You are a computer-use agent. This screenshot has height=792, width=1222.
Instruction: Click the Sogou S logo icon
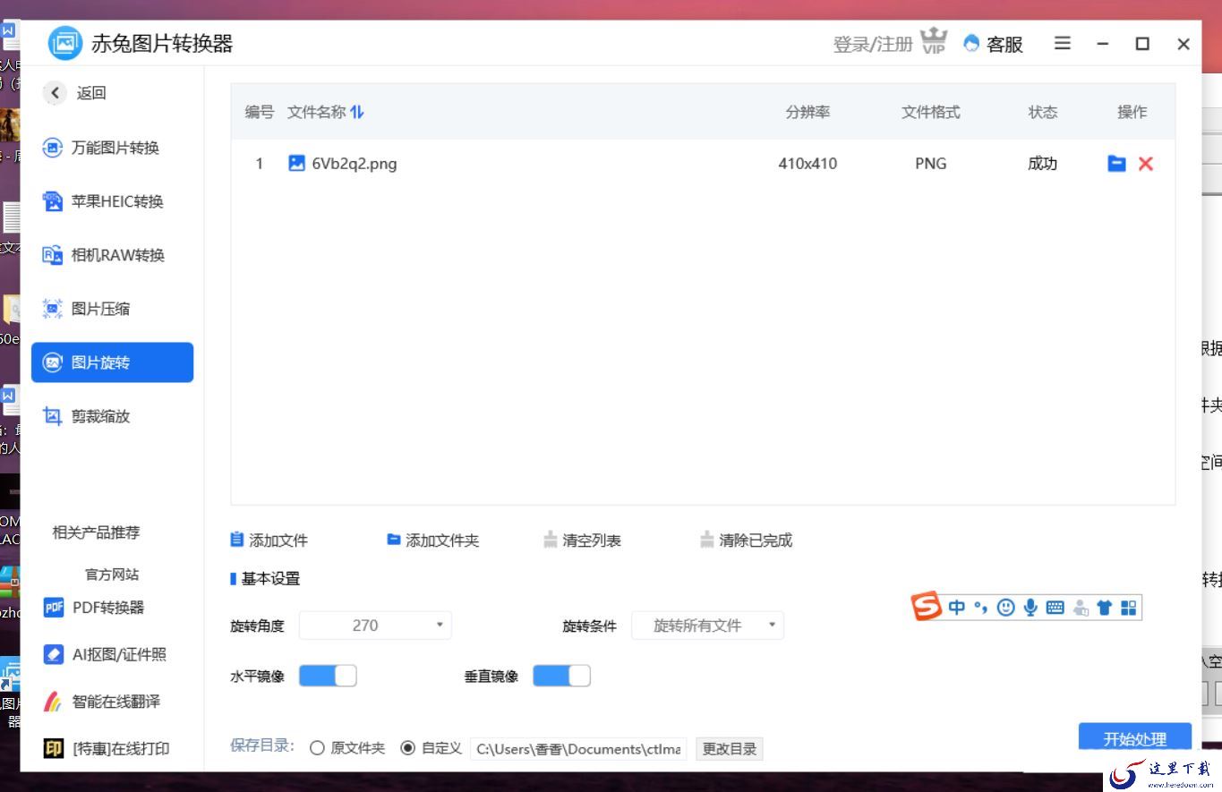click(x=927, y=607)
